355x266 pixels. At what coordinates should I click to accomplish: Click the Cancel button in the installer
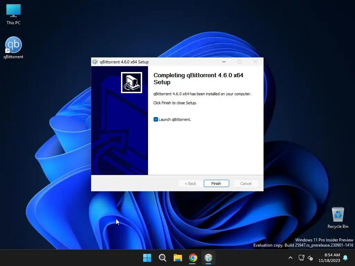coord(246,184)
